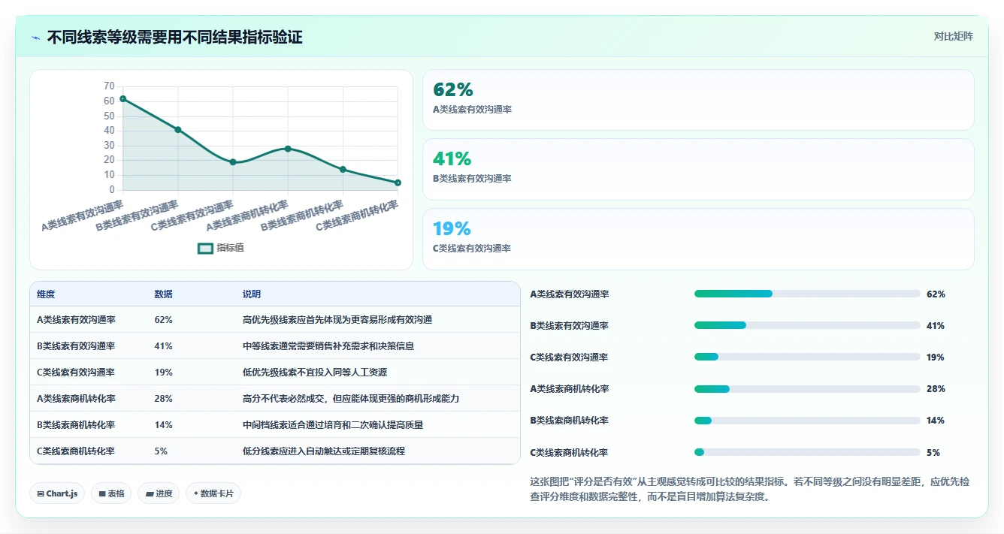The height and width of the screenshot is (534, 1004).
Task: Click the y-axis 70 tick label
Action: (110, 86)
